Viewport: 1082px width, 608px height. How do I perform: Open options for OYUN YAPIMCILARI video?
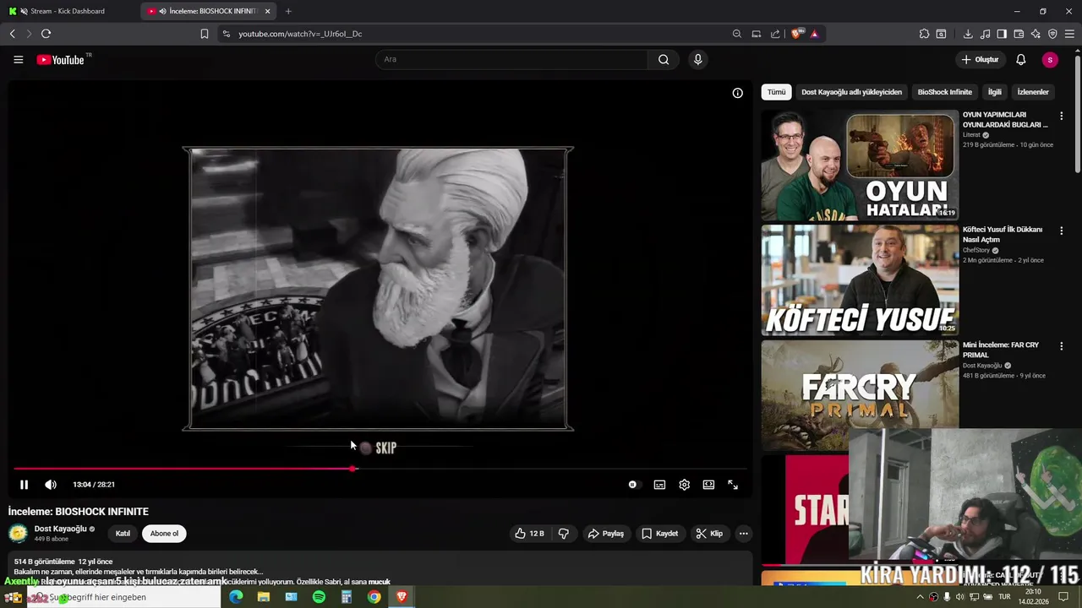(x=1062, y=116)
